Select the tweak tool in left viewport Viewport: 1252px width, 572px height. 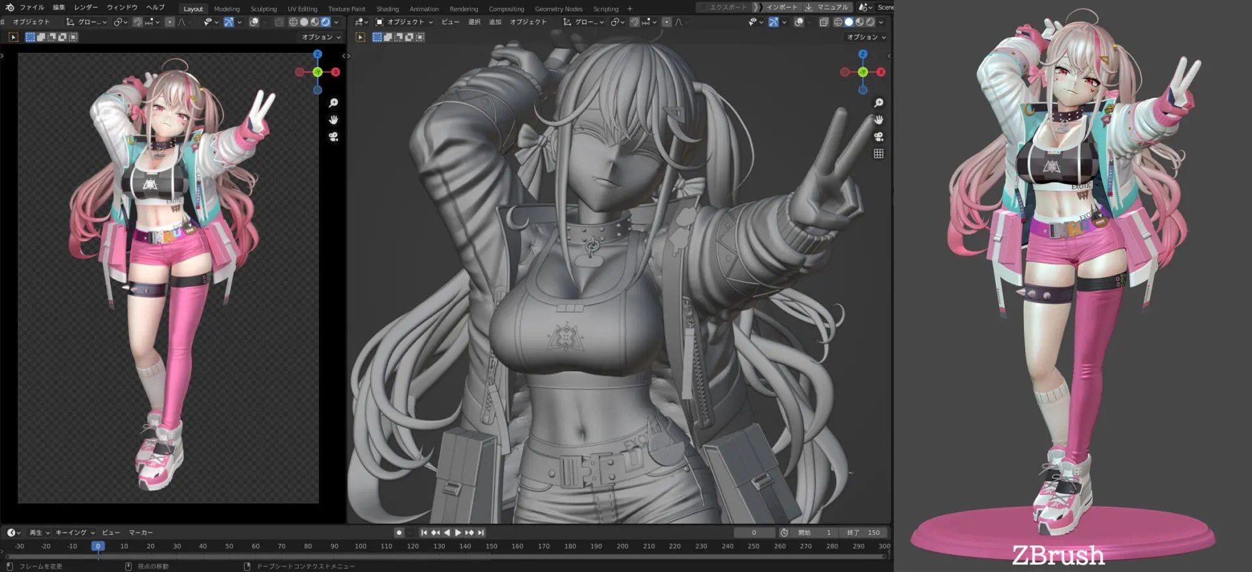(x=13, y=37)
